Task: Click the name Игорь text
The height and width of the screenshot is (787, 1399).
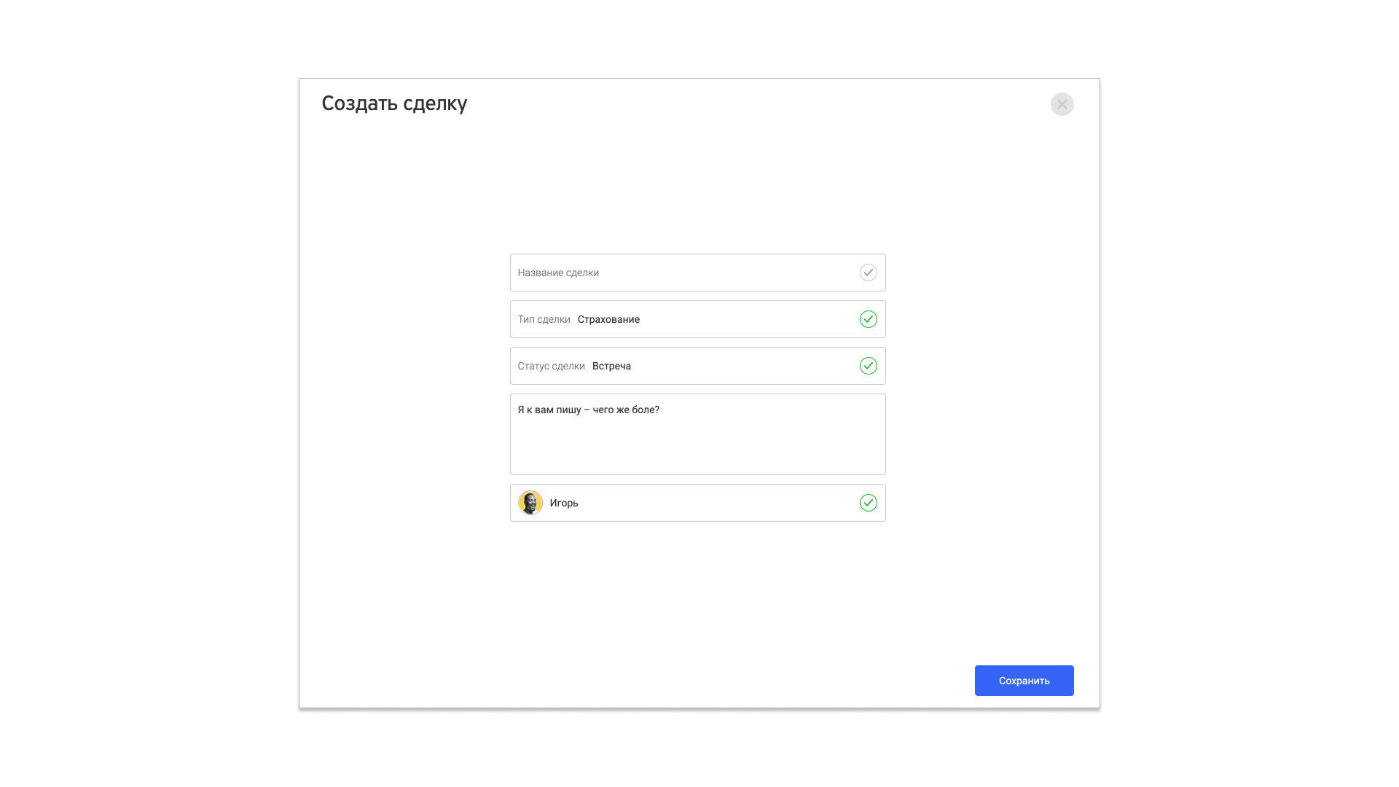Action: [564, 503]
